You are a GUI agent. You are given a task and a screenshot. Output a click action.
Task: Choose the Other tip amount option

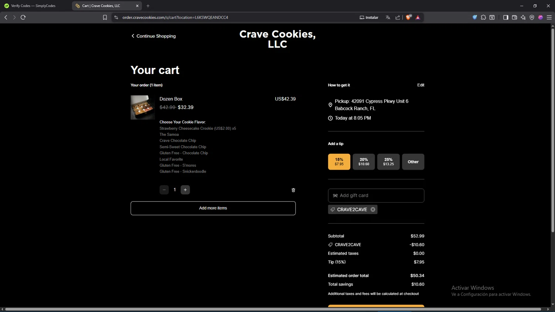pyautogui.click(x=413, y=162)
